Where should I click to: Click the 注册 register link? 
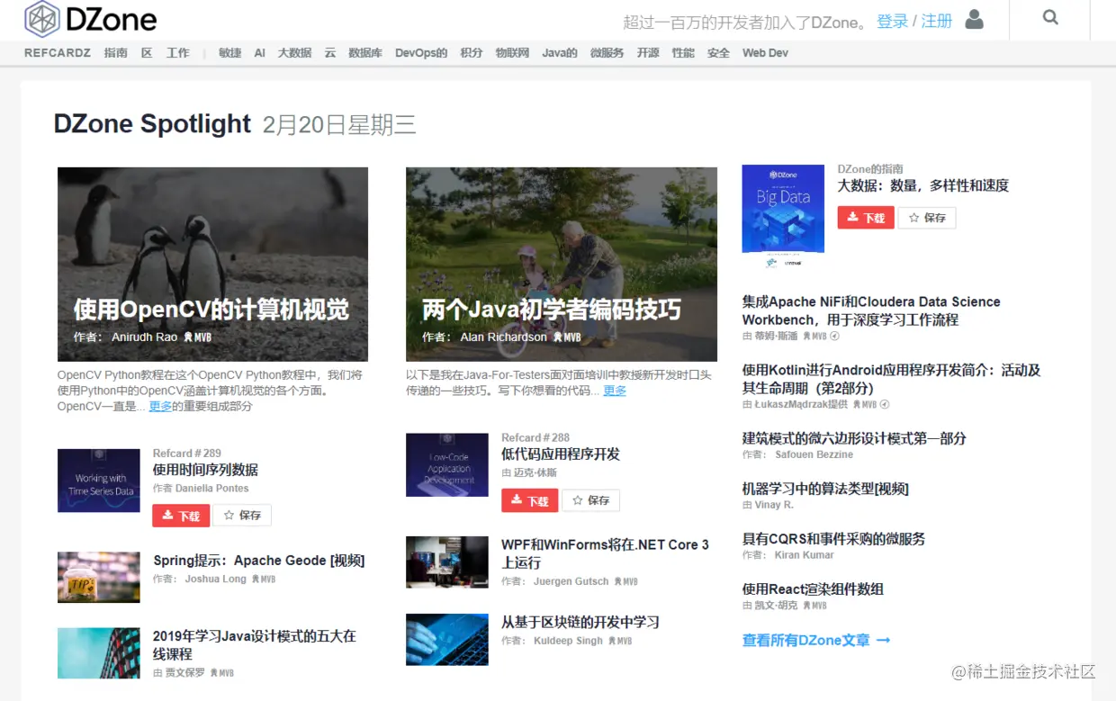(937, 22)
